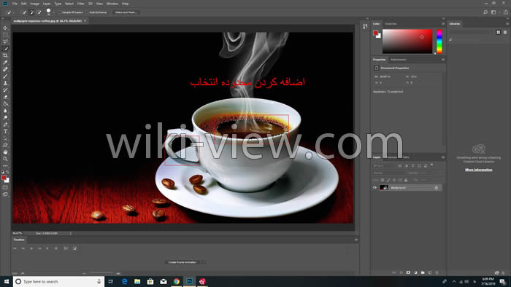Image resolution: width=511 pixels, height=287 pixels.
Task: Click Add to selection mode icon
Action: click(31, 12)
